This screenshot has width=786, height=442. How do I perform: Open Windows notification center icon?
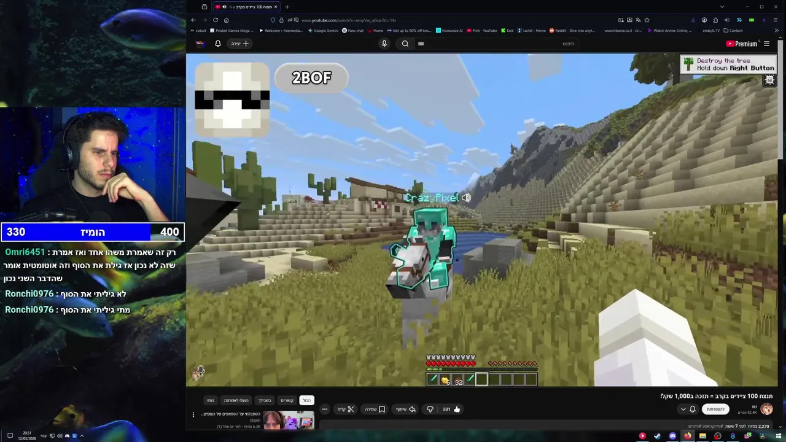click(x=10, y=436)
